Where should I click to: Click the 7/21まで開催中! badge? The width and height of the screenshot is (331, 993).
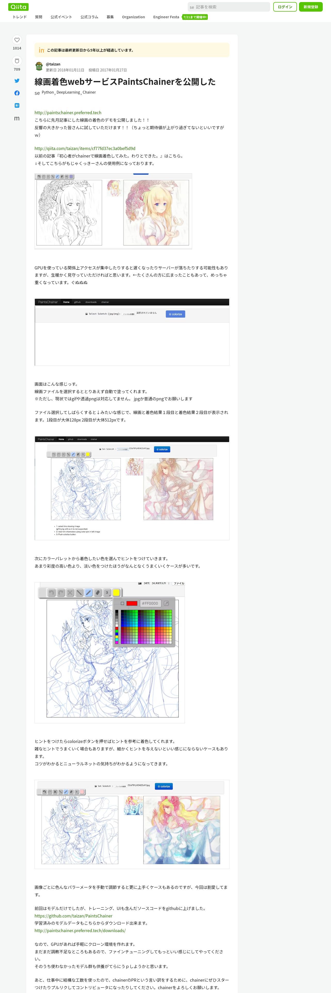click(195, 17)
